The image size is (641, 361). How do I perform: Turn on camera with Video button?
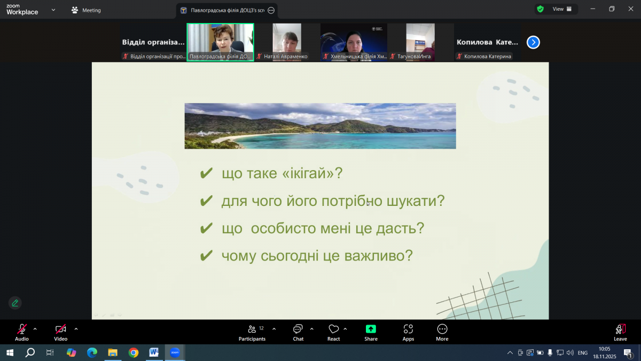coord(60,332)
